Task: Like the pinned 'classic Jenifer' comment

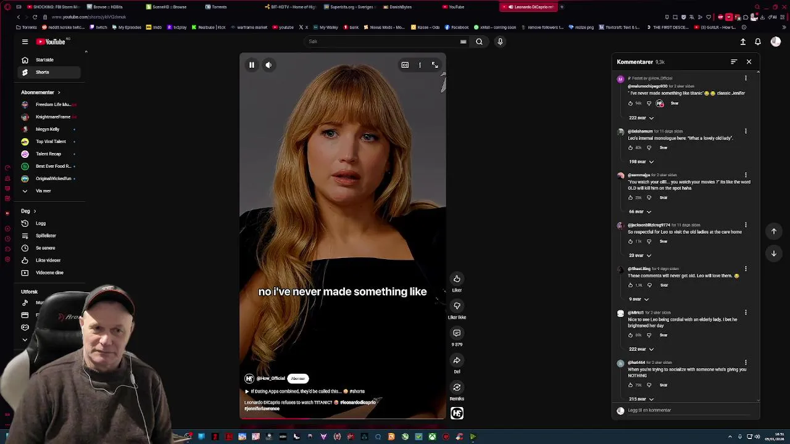Action: [x=630, y=104]
